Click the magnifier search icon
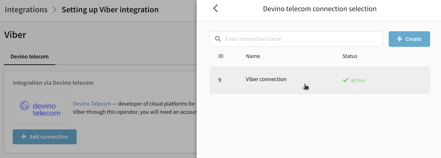 pos(218,39)
